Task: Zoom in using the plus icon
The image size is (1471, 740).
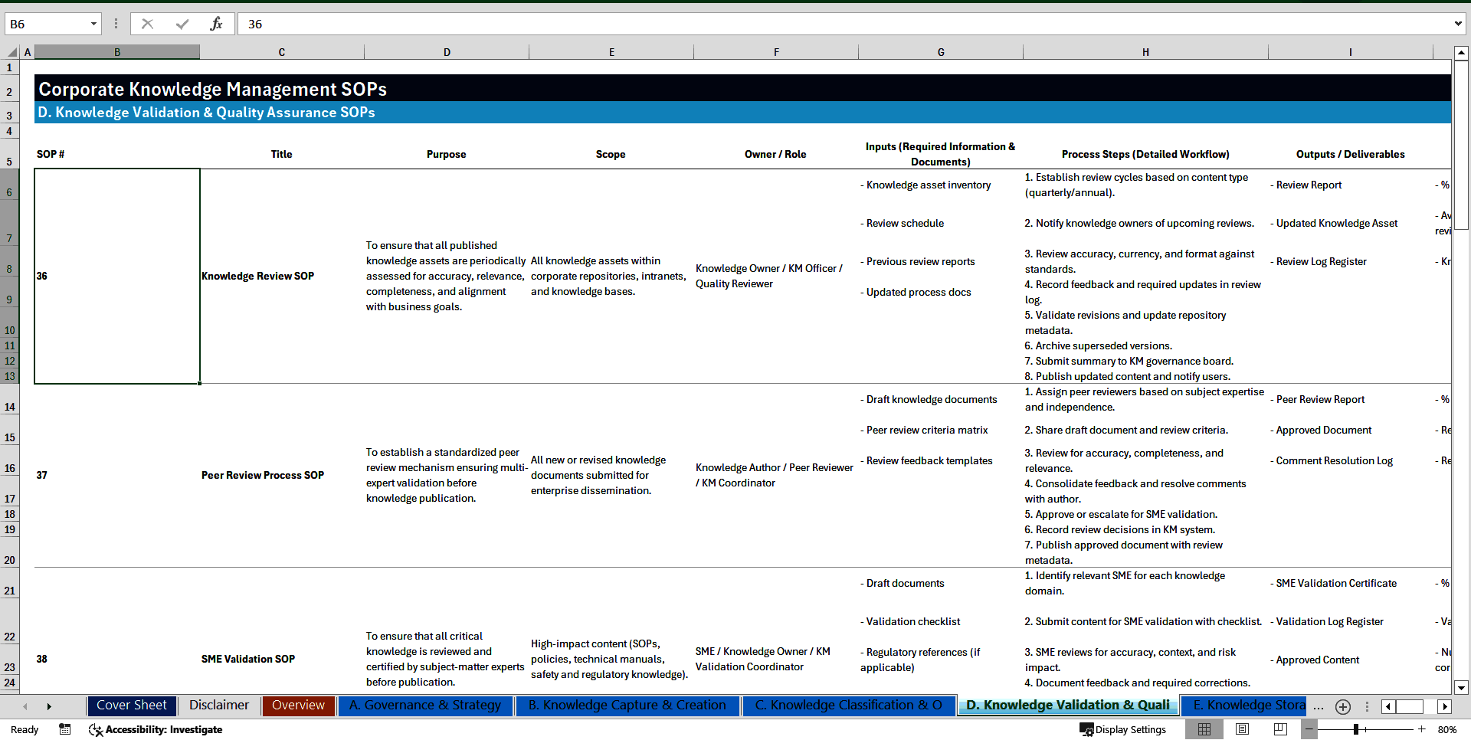Action: [1421, 729]
